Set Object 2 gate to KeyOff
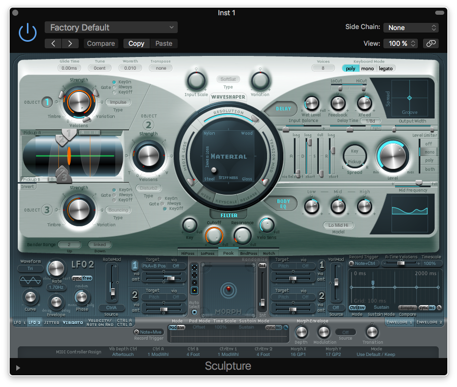The image size is (457, 387). point(165,209)
